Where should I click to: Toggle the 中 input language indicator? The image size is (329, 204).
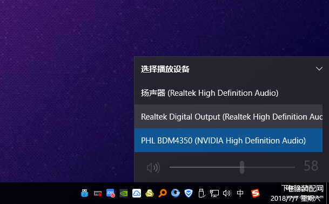(x=240, y=193)
